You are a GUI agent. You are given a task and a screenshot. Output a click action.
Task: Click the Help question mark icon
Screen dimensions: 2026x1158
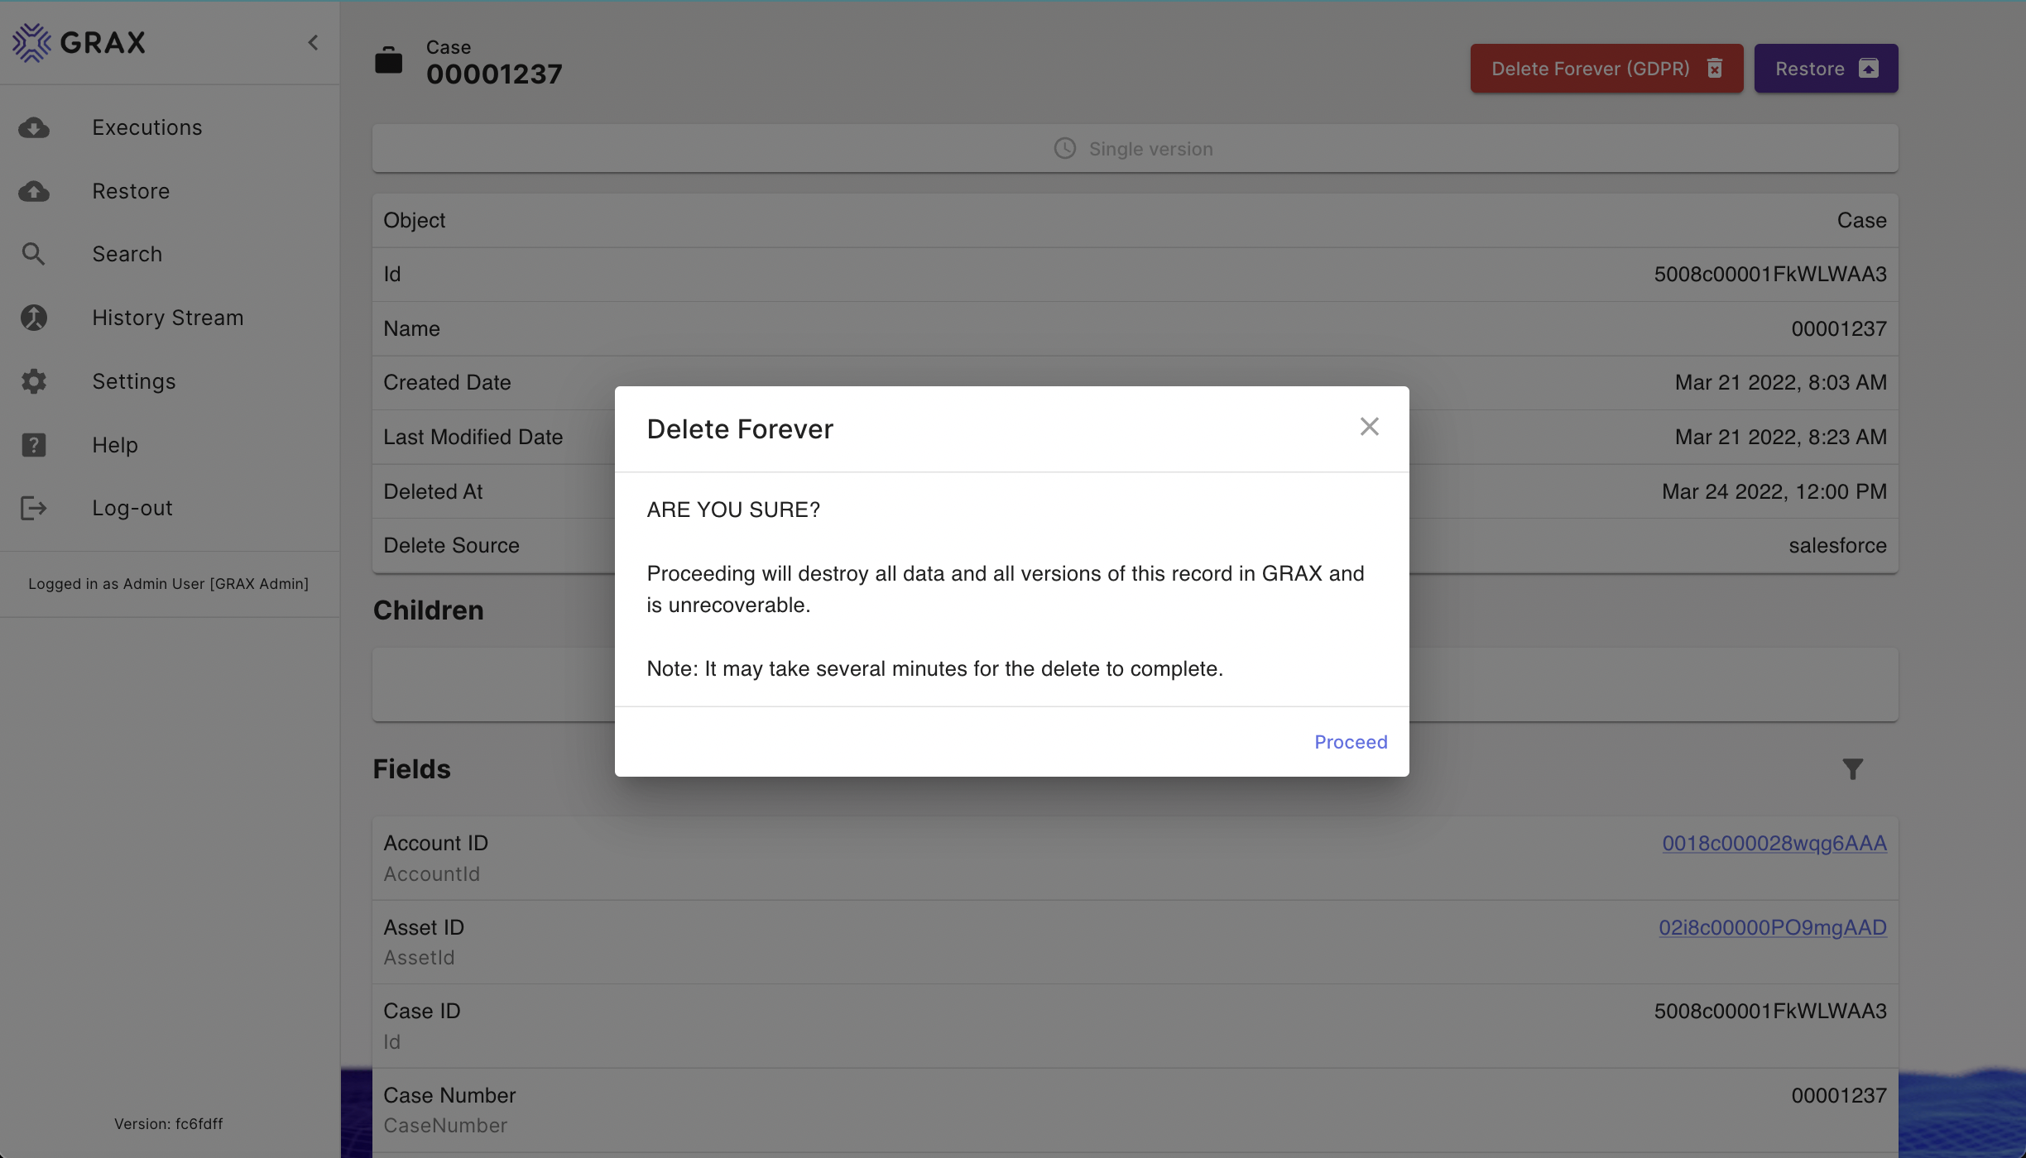pyautogui.click(x=34, y=445)
